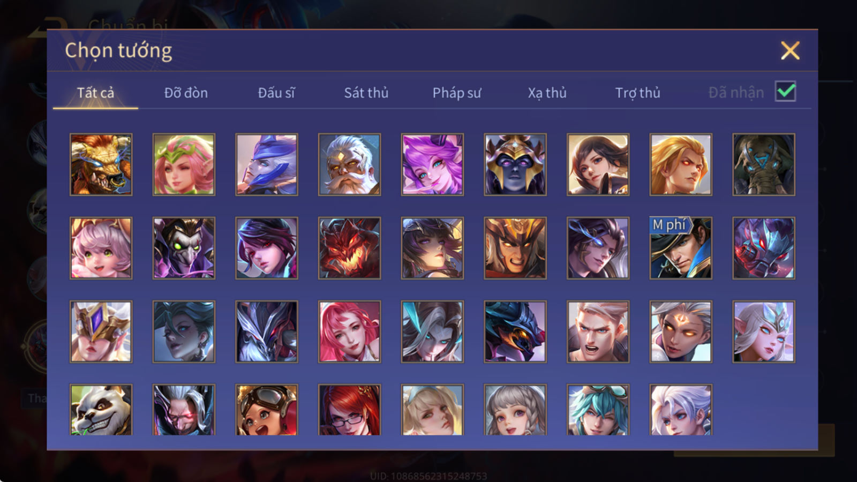Open the Đấu sĩ tab

[x=276, y=93]
